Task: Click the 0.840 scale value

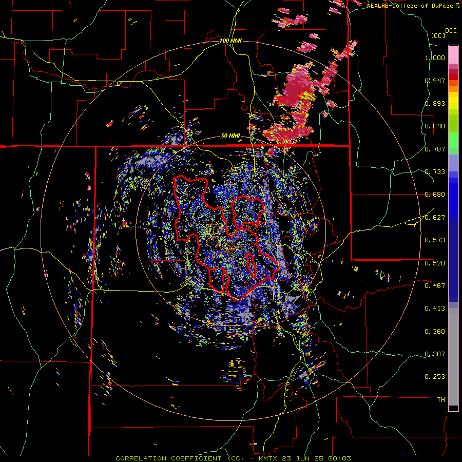Action: [435, 126]
